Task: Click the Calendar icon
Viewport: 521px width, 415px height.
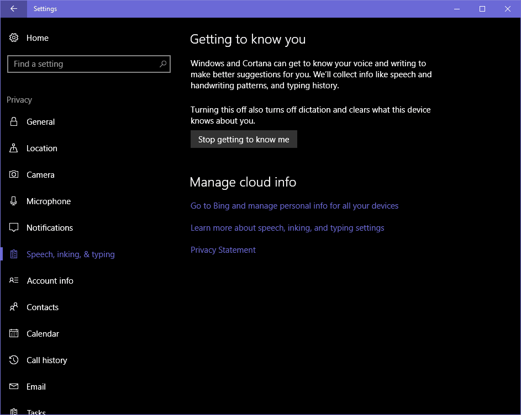Action: [x=13, y=333]
